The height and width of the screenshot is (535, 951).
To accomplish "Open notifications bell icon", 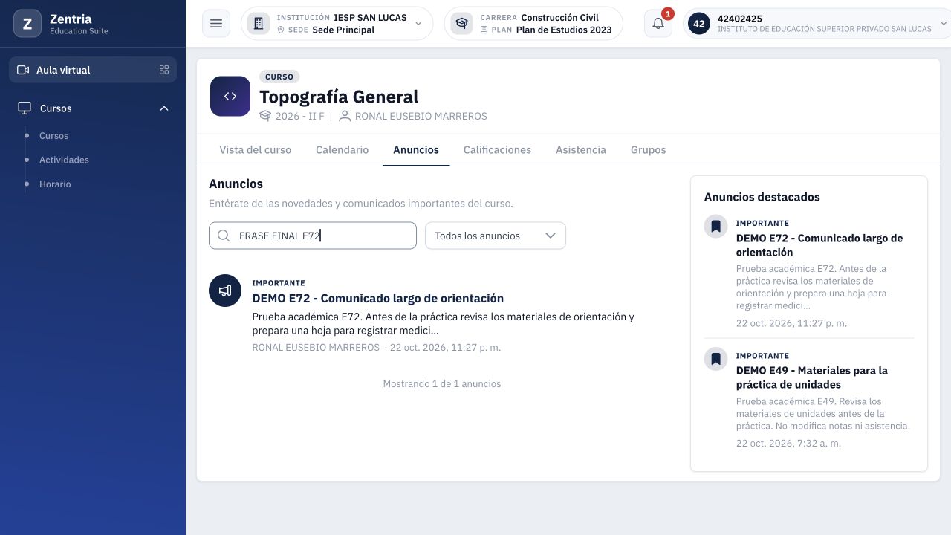I will coord(658,24).
